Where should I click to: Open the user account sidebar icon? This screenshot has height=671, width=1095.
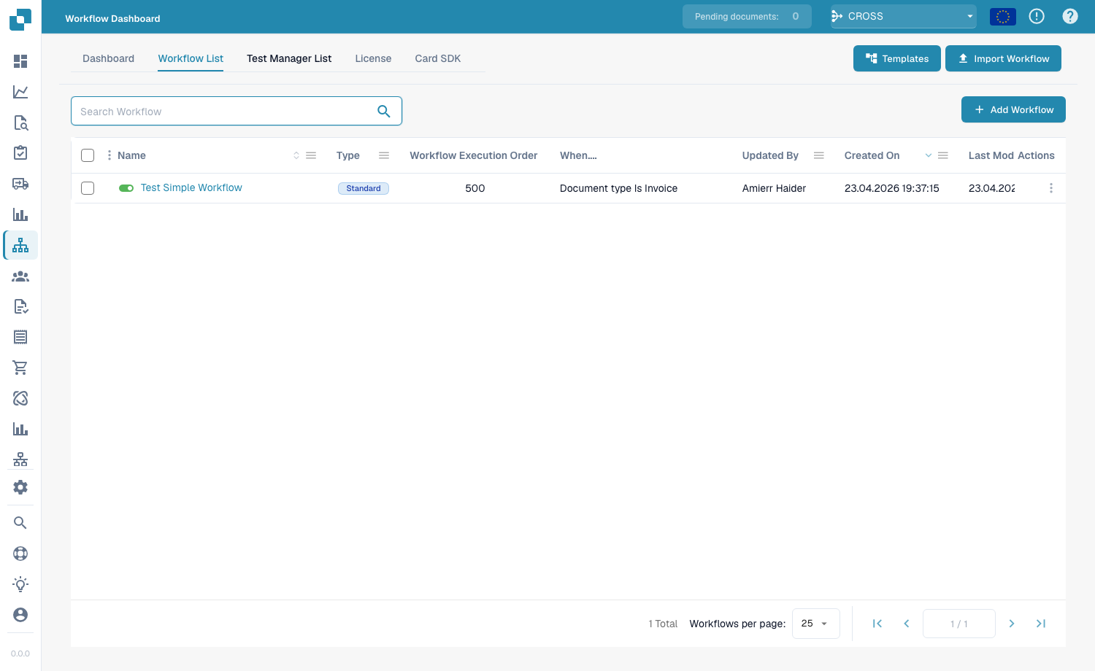point(20,615)
